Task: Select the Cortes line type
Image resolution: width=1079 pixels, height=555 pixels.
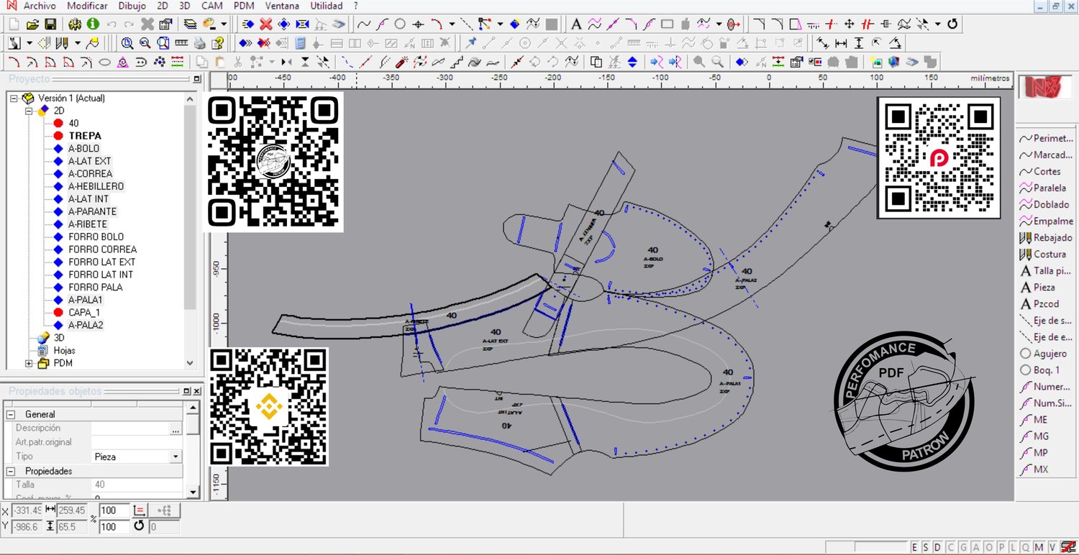Action: 1040,171
